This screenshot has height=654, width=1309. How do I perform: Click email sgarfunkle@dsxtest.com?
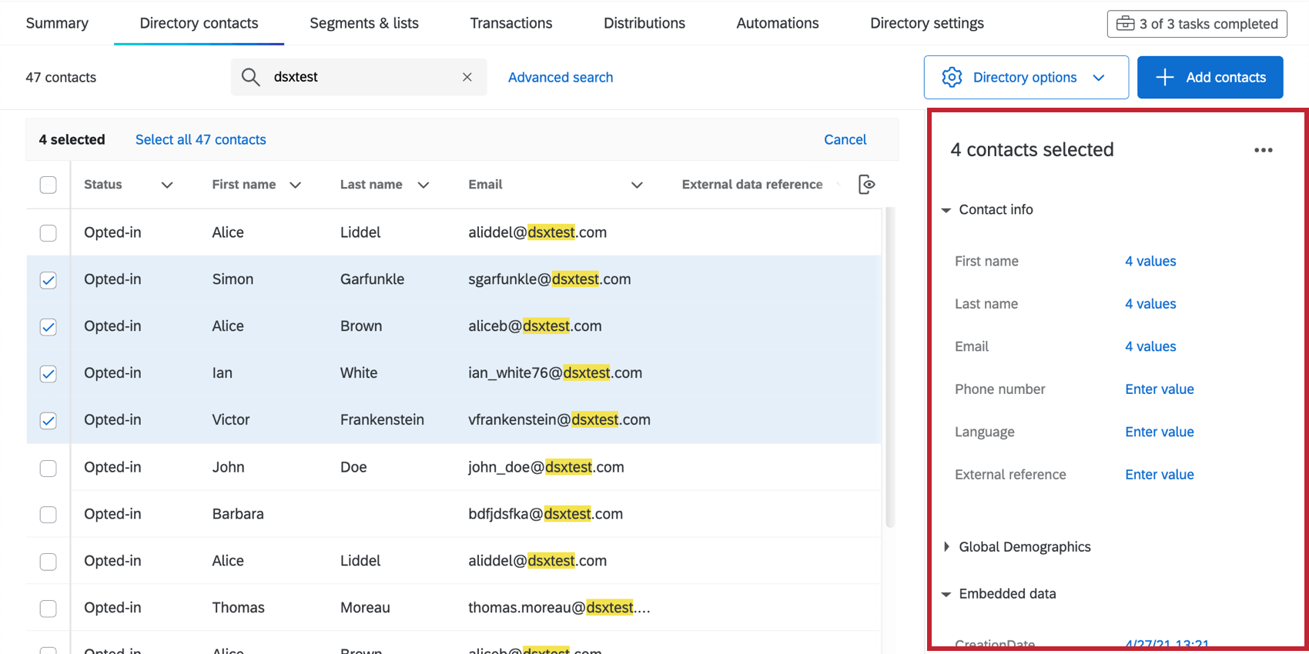(550, 279)
